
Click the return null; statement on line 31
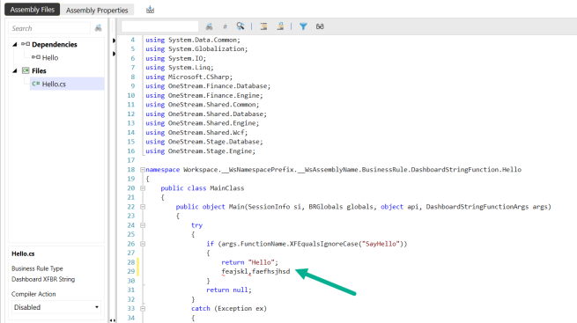click(229, 290)
